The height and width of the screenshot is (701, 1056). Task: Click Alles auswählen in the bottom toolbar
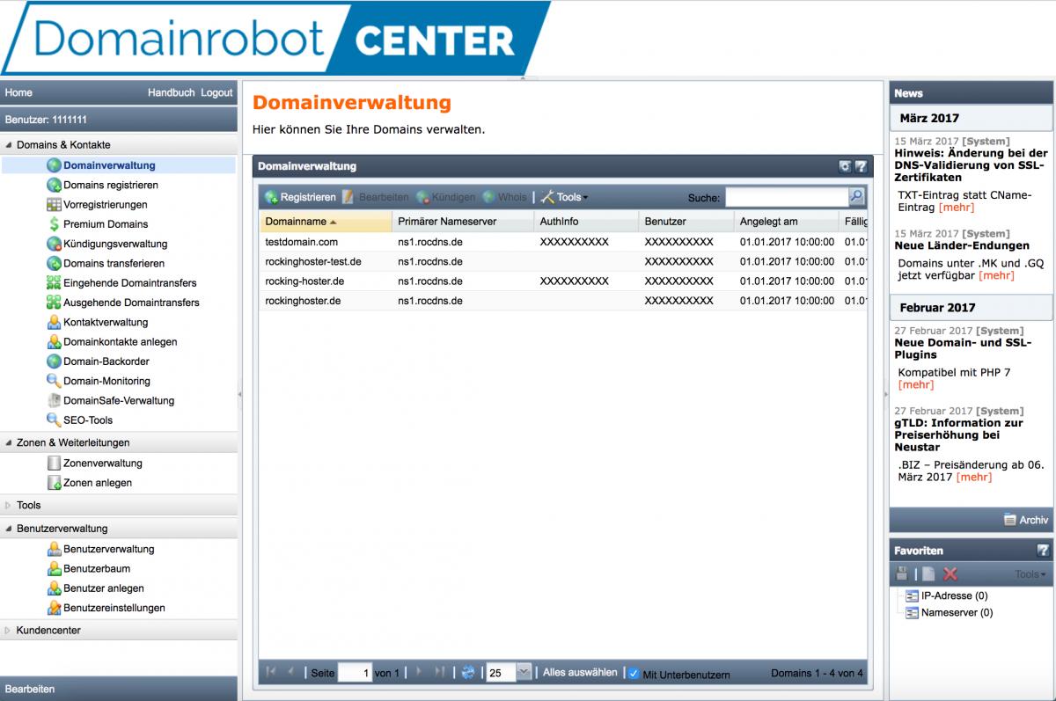click(580, 673)
